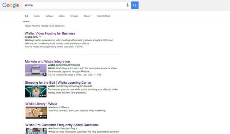Screen dimensions: 230x134
Task: Expand dropdown arrow next to wistia.com/support/faq
Action: 77,128
